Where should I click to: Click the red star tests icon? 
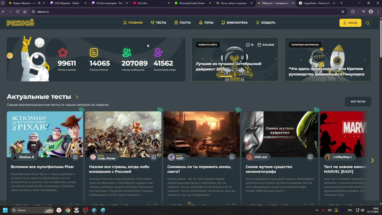coord(63,53)
